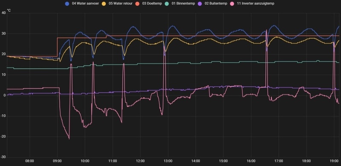The width and height of the screenshot is (341, 166).
Task: Click the 08:00 time axis label
Action: click(x=29, y=161)
